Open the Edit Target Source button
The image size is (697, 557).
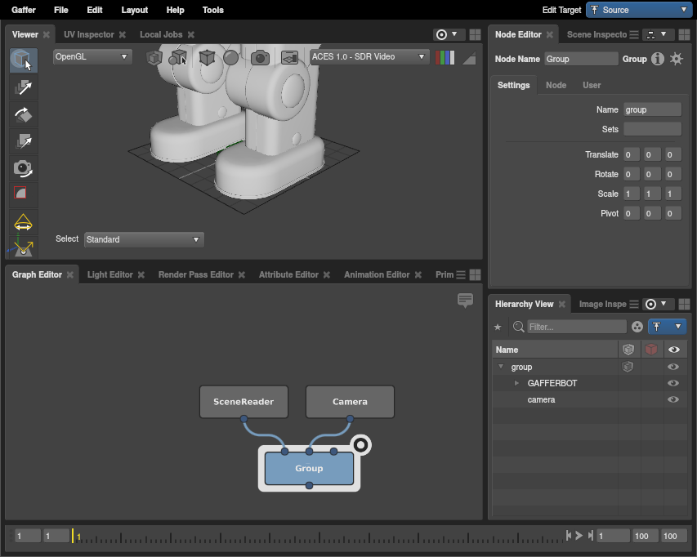tap(638, 10)
